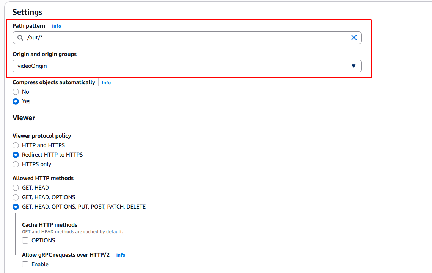Viewport: 432px width, 273px height.
Task: Click the Path pattern field label
Action: pyautogui.click(x=29, y=26)
